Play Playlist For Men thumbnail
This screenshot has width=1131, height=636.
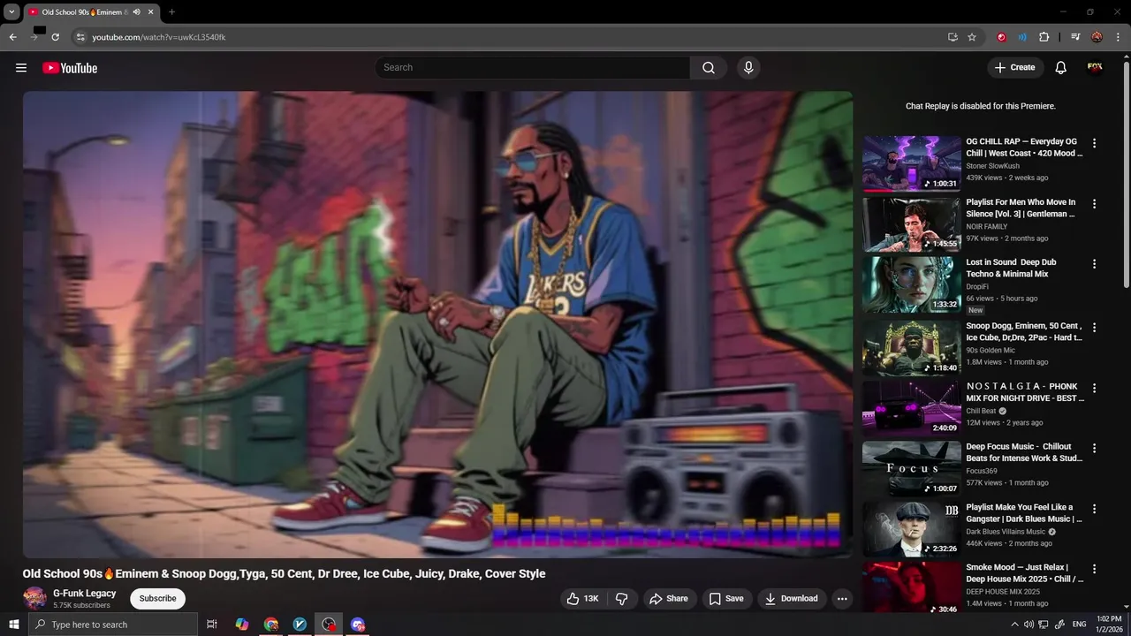912,224
